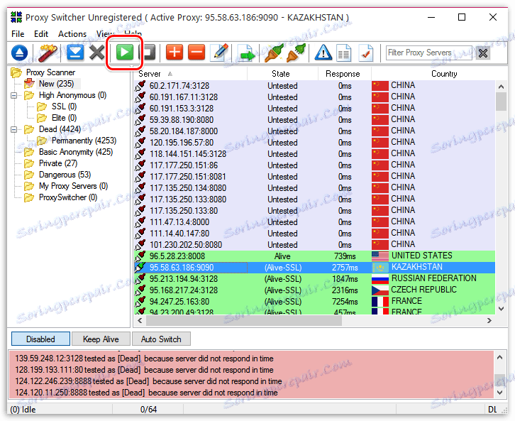Click the blue download list icon

click(x=75, y=53)
